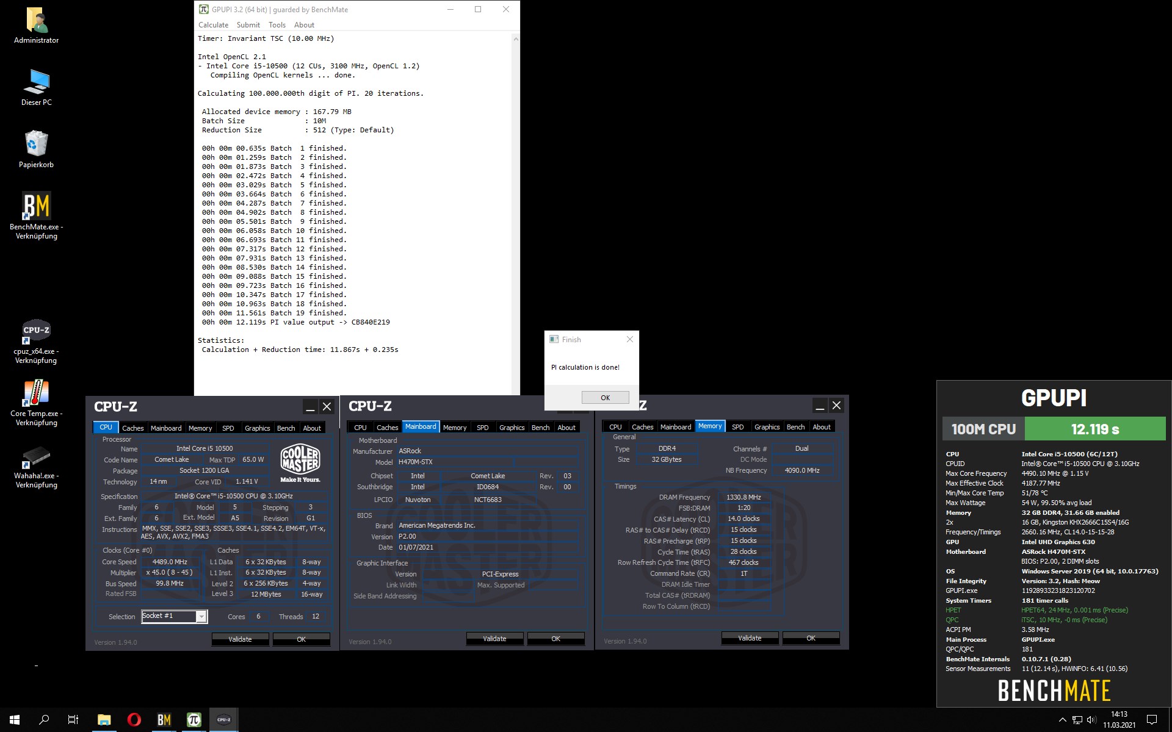Switch to GPUPI taskbar button

tap(194, 720)
